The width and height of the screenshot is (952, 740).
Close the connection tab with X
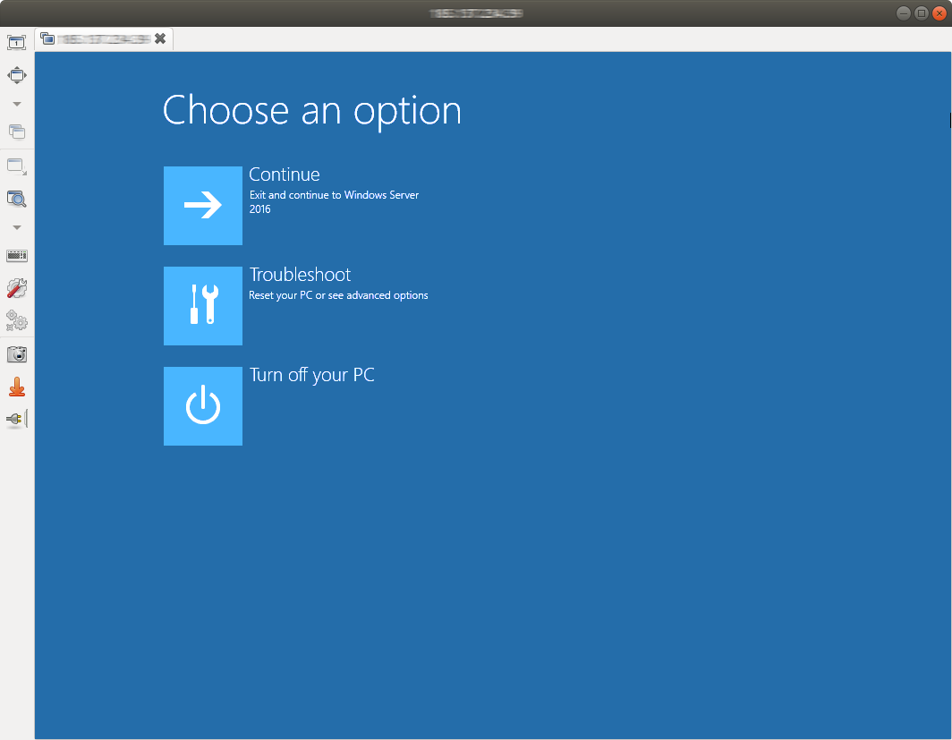click(x=160, y=38)
